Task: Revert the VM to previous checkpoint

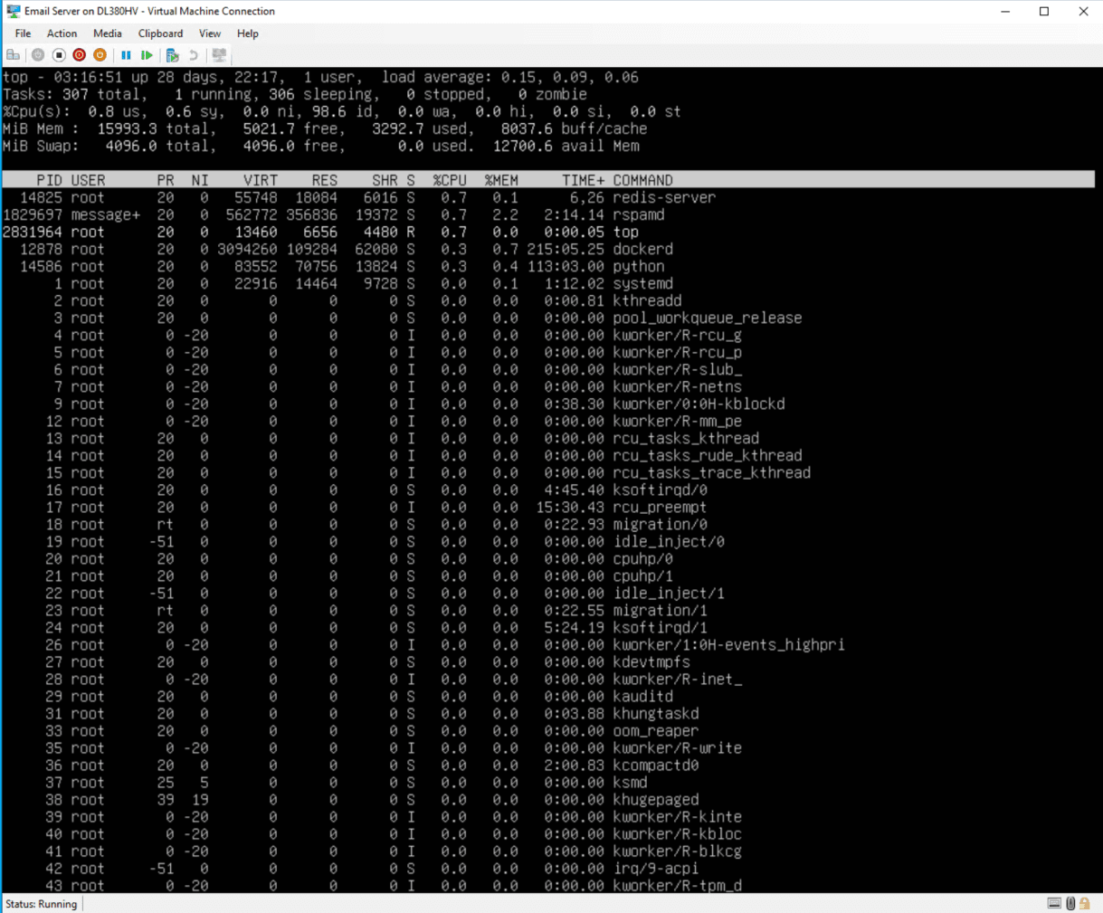Action: pyautogui.click(x=193, y=54)
